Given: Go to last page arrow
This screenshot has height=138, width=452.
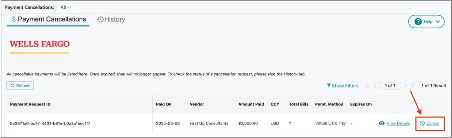Looking at the screenshot, I should click(412, 85).
